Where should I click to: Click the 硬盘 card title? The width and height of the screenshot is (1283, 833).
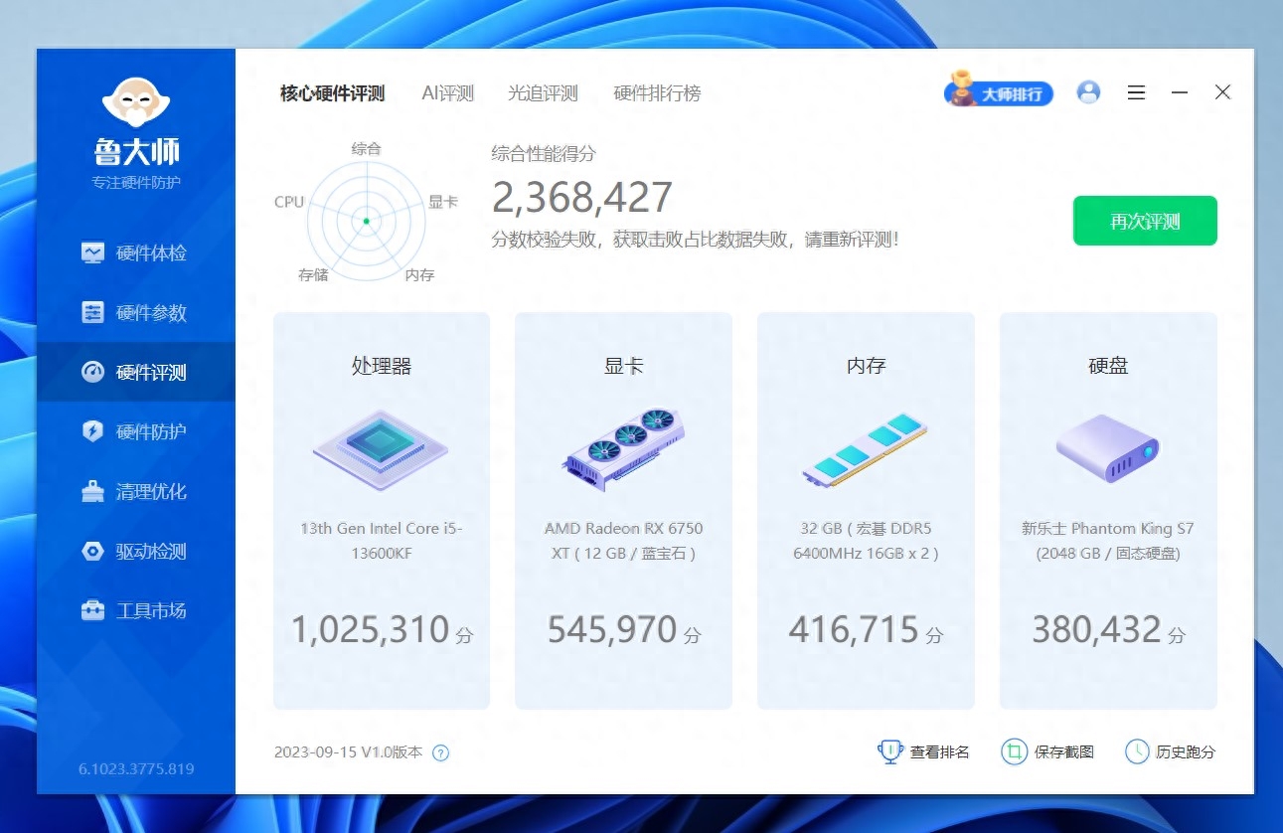pos(1108,366)
